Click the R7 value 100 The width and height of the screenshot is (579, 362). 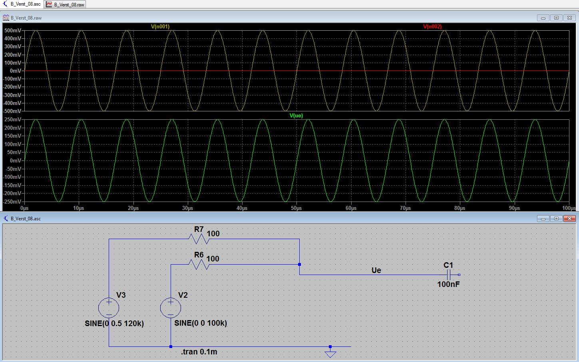pyautogui.click(x=213, y=233)
